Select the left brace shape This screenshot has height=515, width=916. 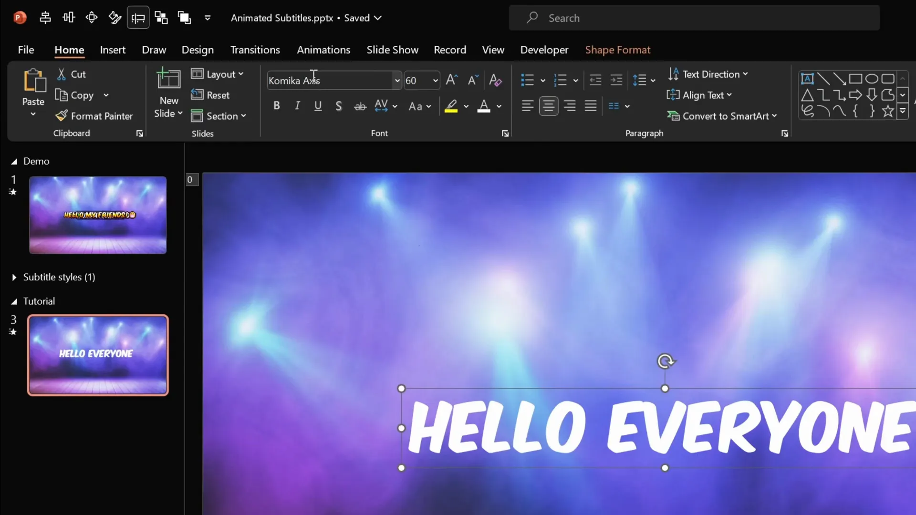tap(855, 111)
